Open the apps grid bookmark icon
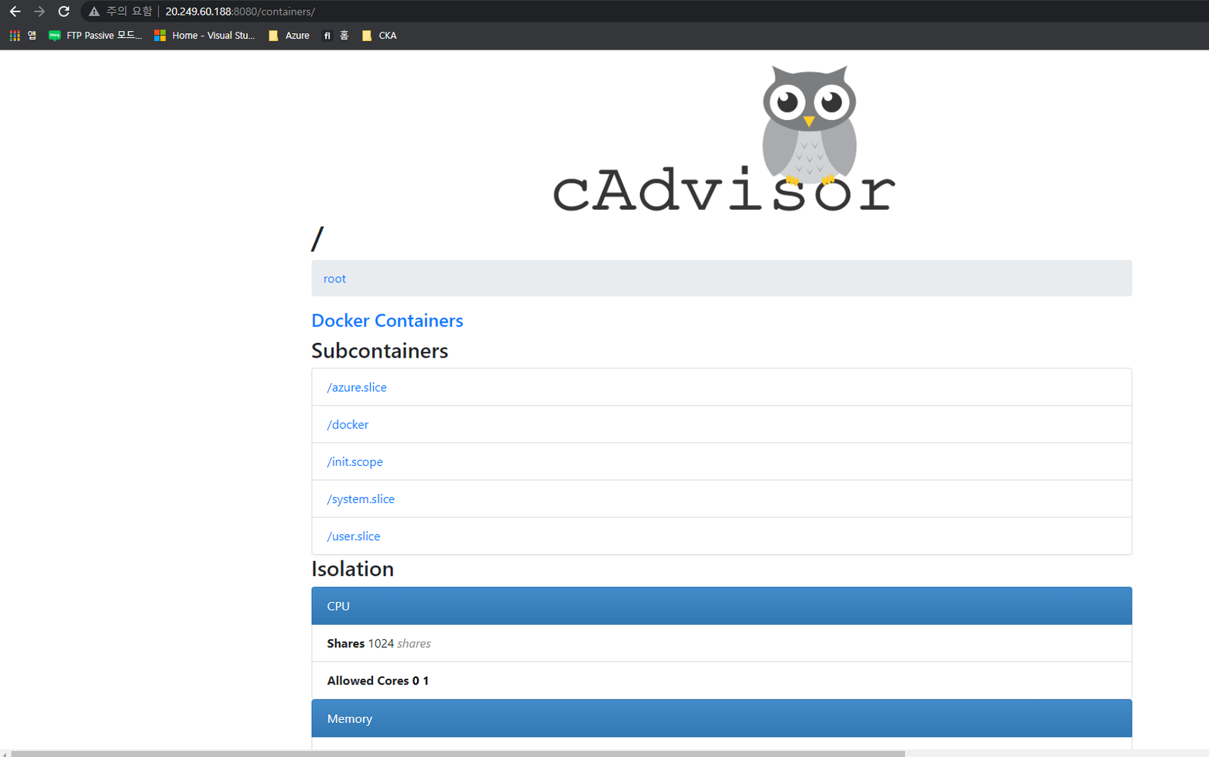This screenshot has width=1209, height=757. [15, 36]
